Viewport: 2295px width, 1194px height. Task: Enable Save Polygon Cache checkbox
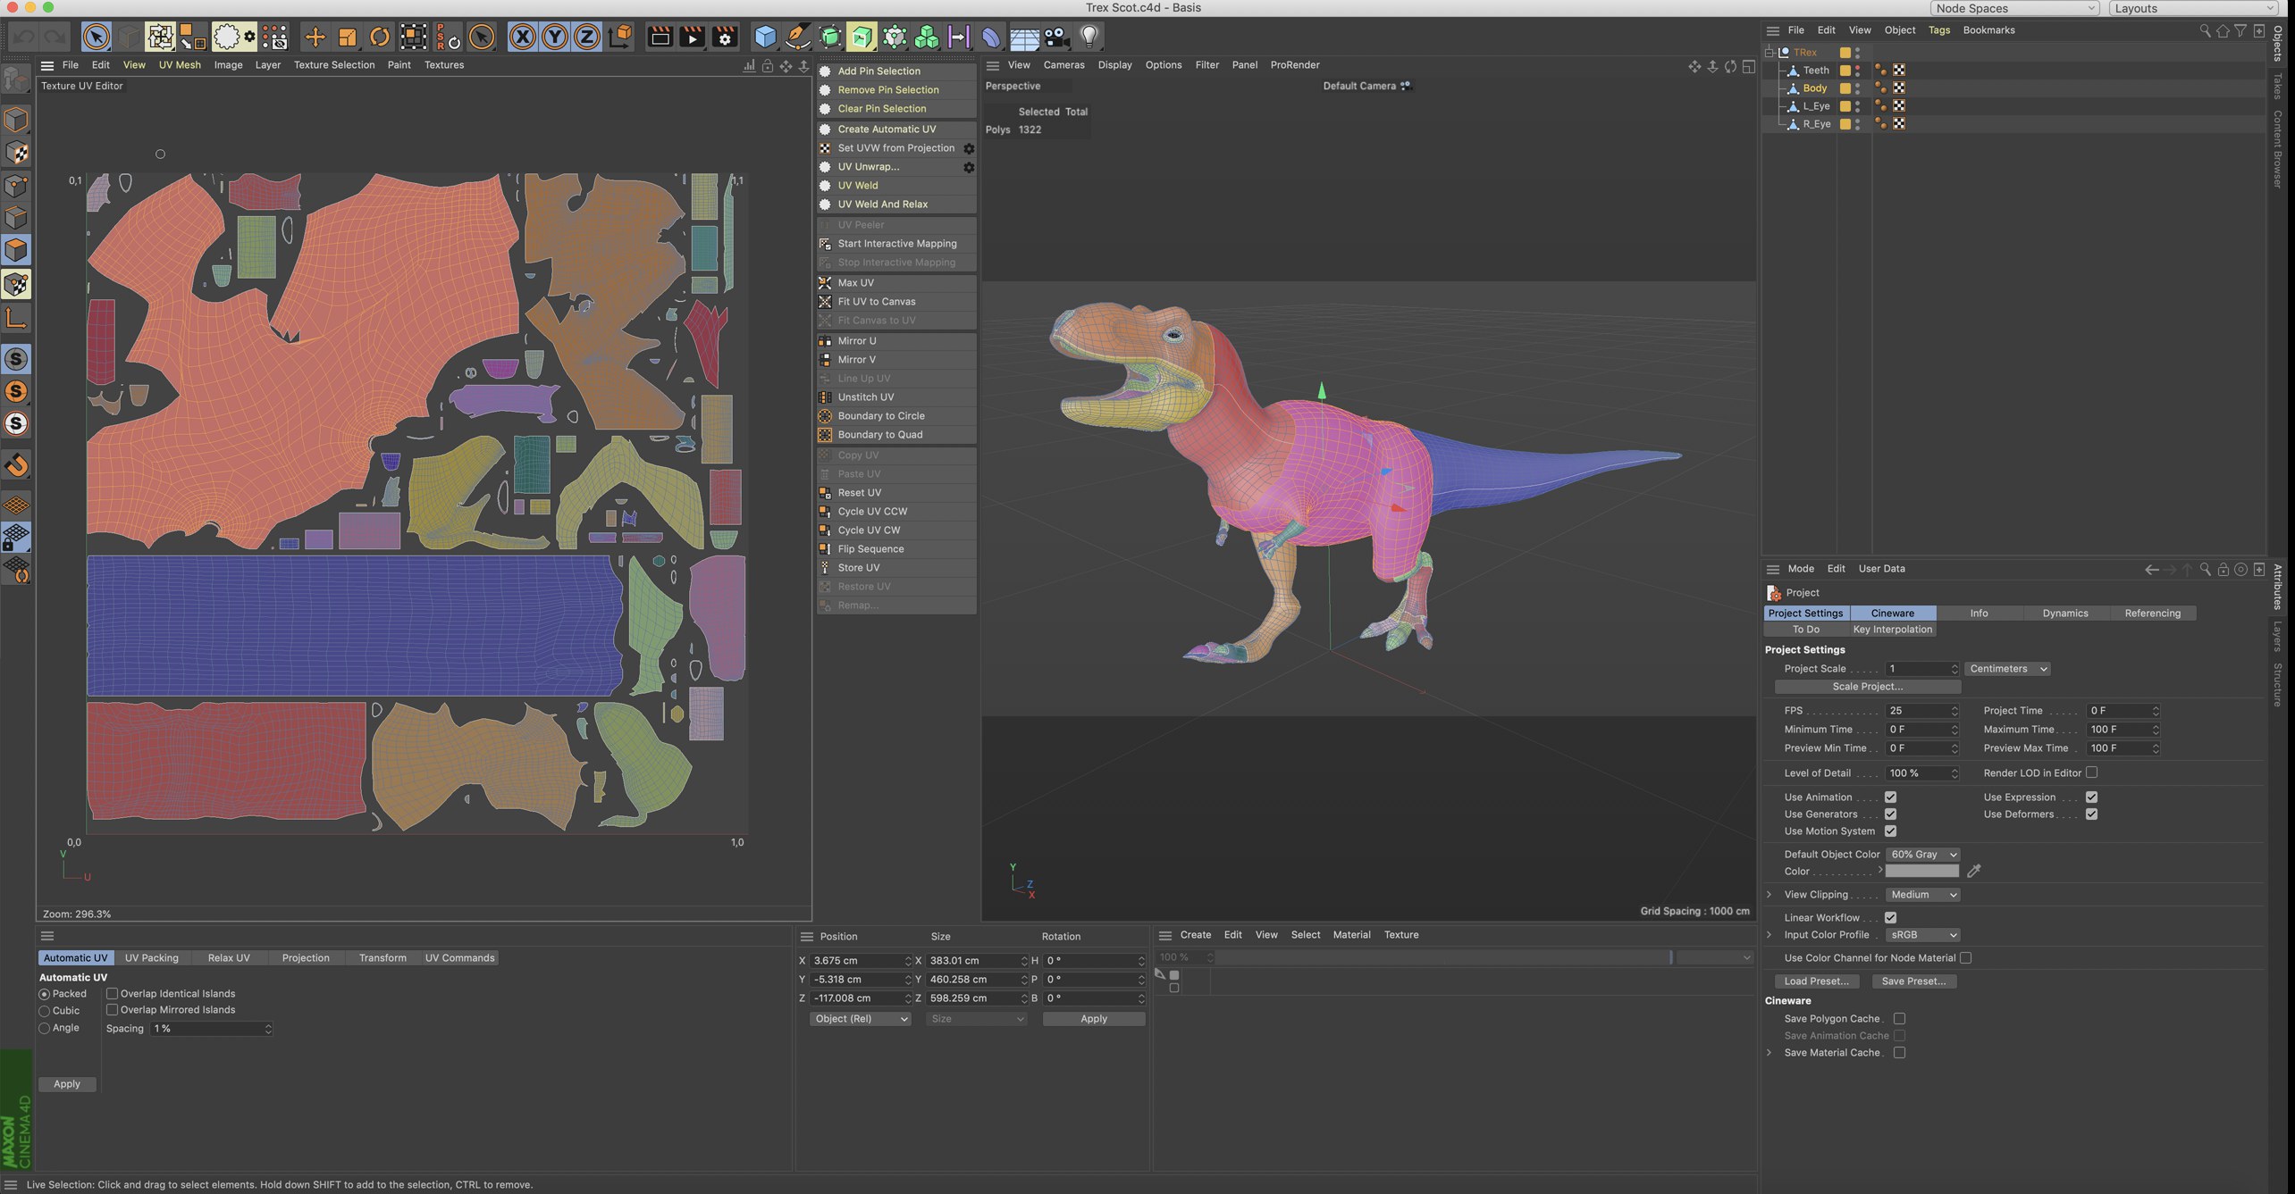(x=1899, y=1019)
